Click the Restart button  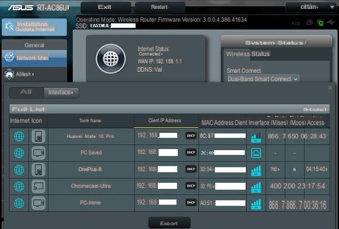pos(160,7)
